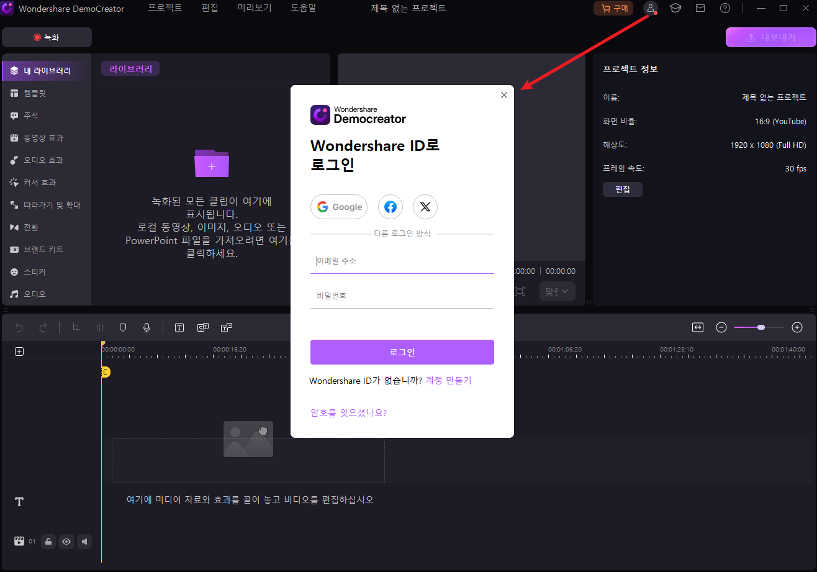Open the mail messages icon
The height and width of the screenshot is (572, 817).
(700, 8)
